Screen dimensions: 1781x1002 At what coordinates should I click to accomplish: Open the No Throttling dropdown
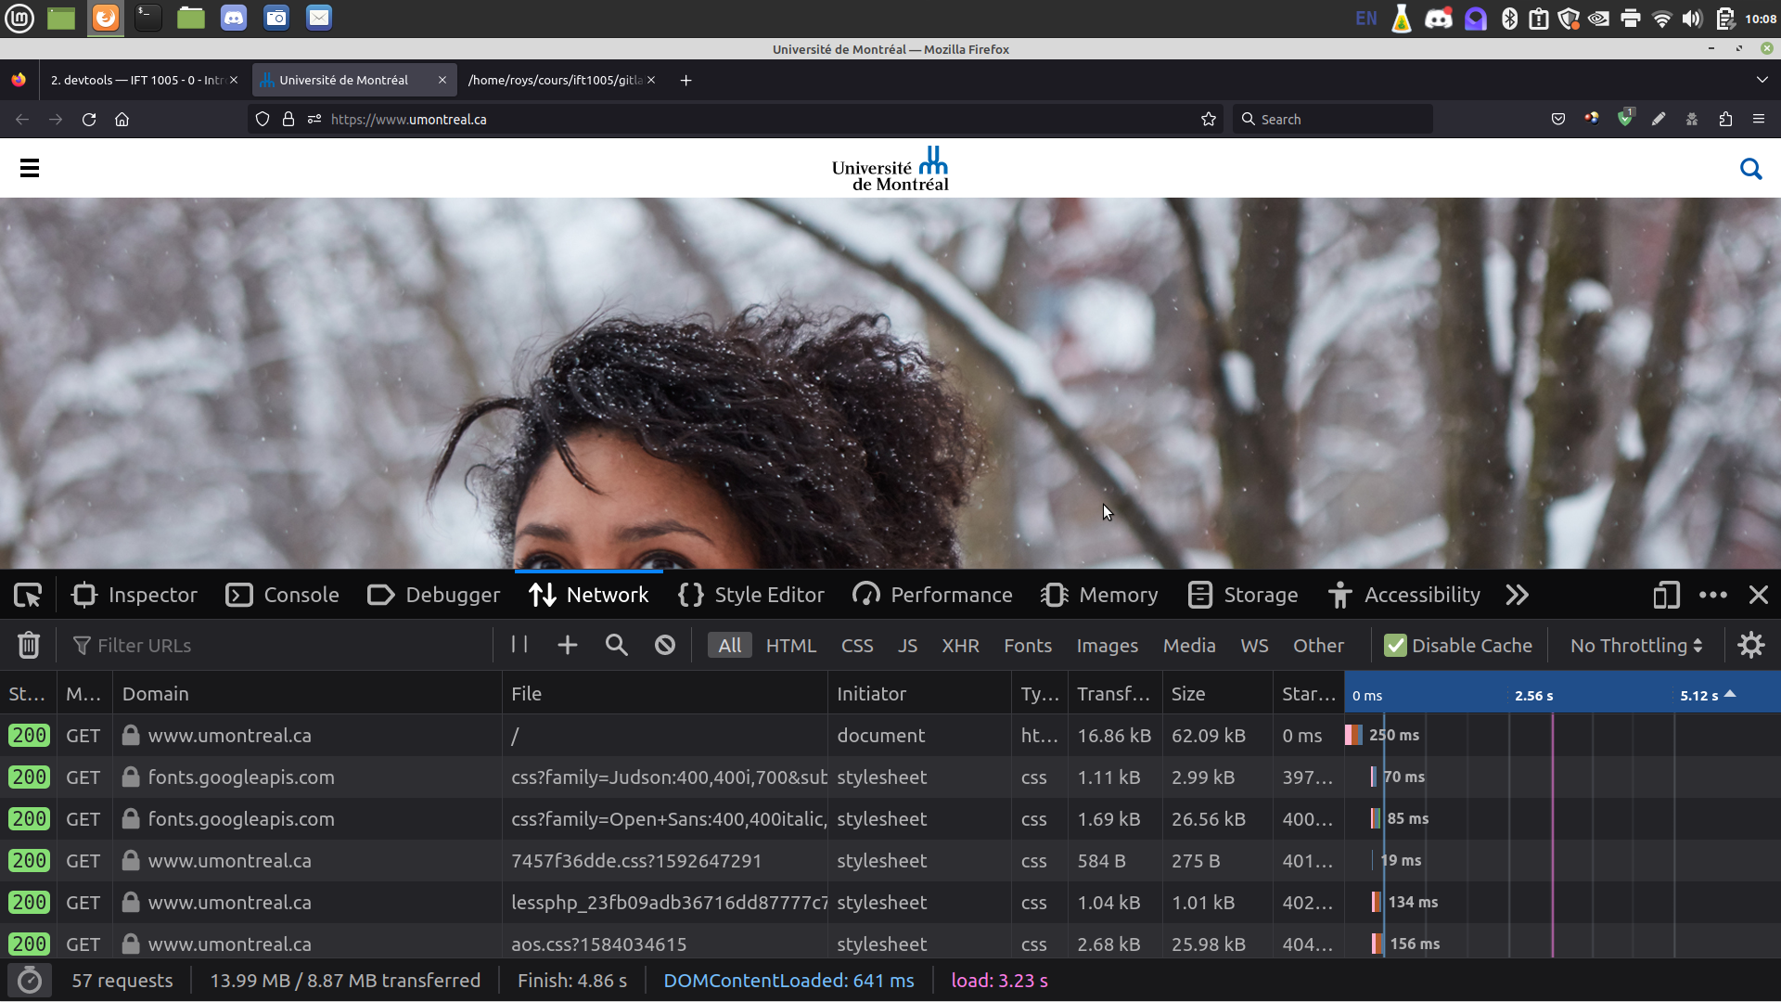click(1635, 646)
